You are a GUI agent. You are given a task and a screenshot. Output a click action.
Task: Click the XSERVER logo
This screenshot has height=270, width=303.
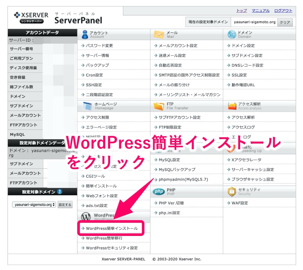[31, 18]
